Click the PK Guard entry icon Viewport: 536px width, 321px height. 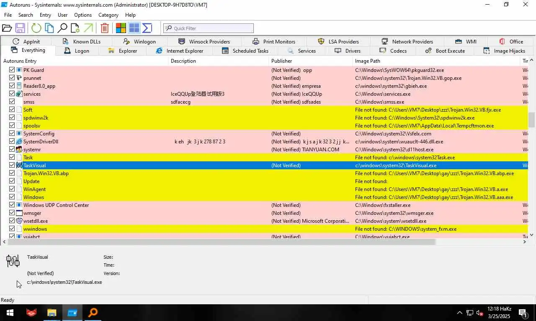point(19,70)
